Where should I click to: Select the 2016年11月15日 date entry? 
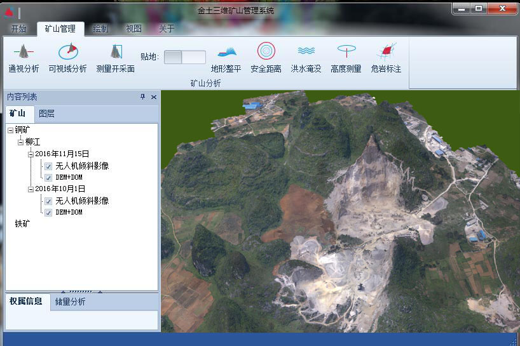pos(62,154)
